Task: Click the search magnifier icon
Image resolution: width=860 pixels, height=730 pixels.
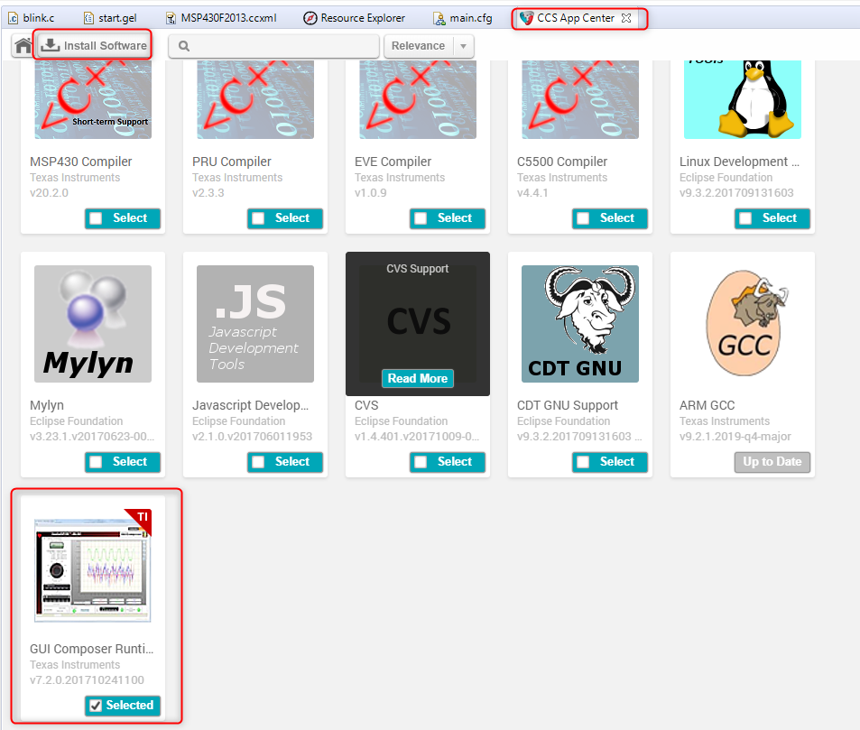Action: click(x=184, y=46)
